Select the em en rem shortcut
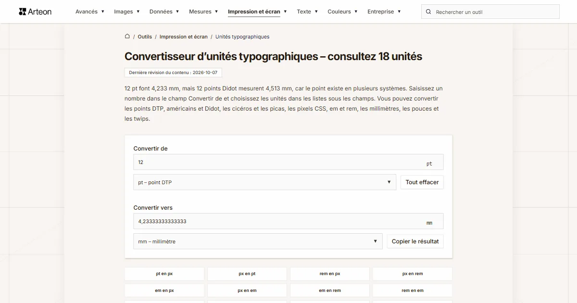 pyautogui.click(x=330, y=290)
